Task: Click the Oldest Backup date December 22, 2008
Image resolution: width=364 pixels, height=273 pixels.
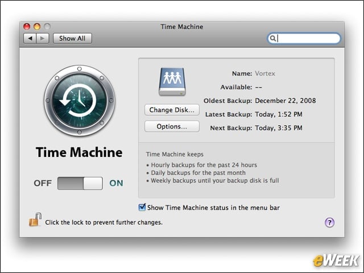Action: [286, 101]
